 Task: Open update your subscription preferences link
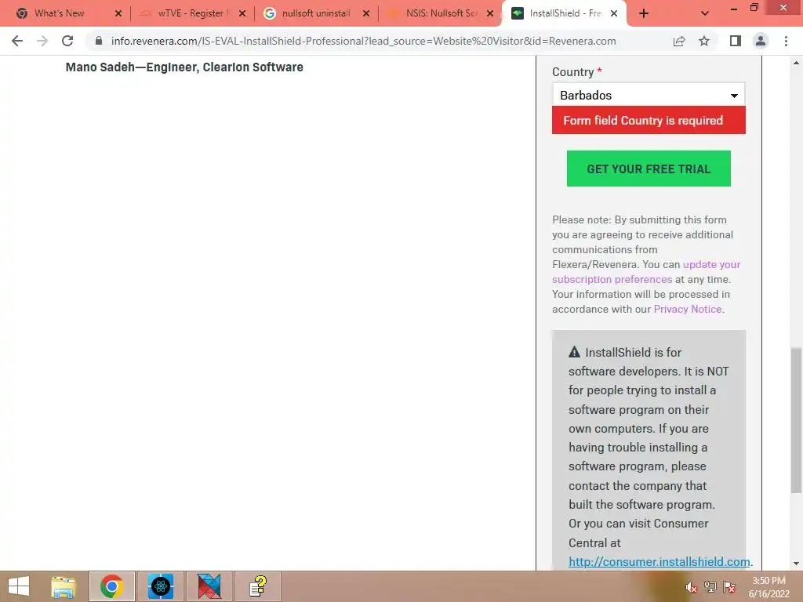point(646,272)
